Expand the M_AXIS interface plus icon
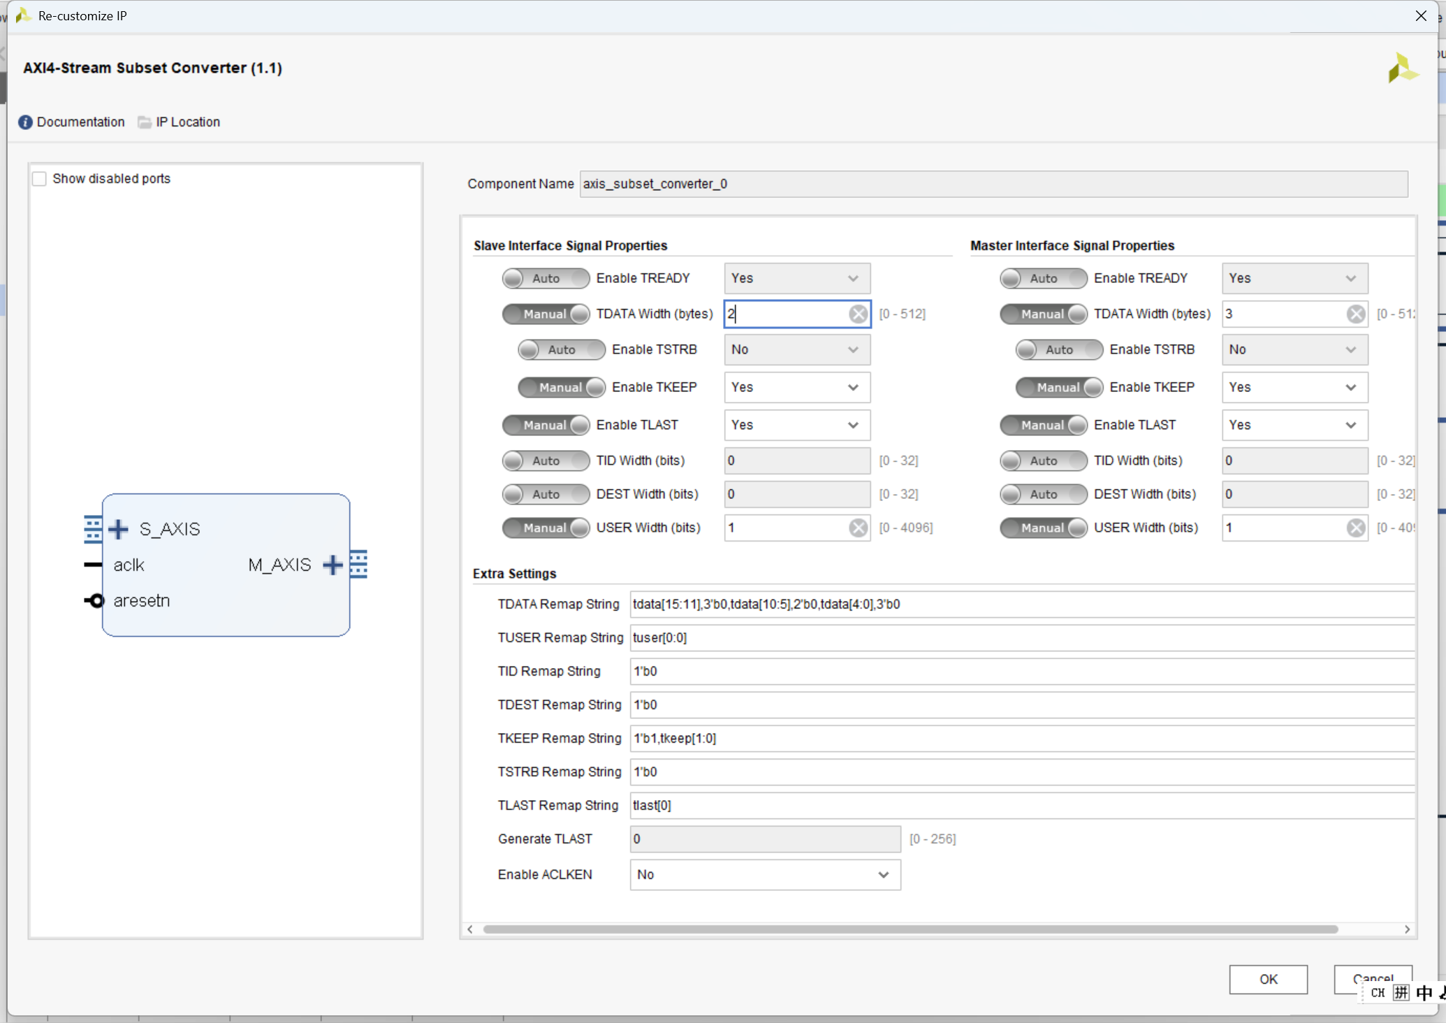Screen dimensions: 1446x1023 point(333,565)
